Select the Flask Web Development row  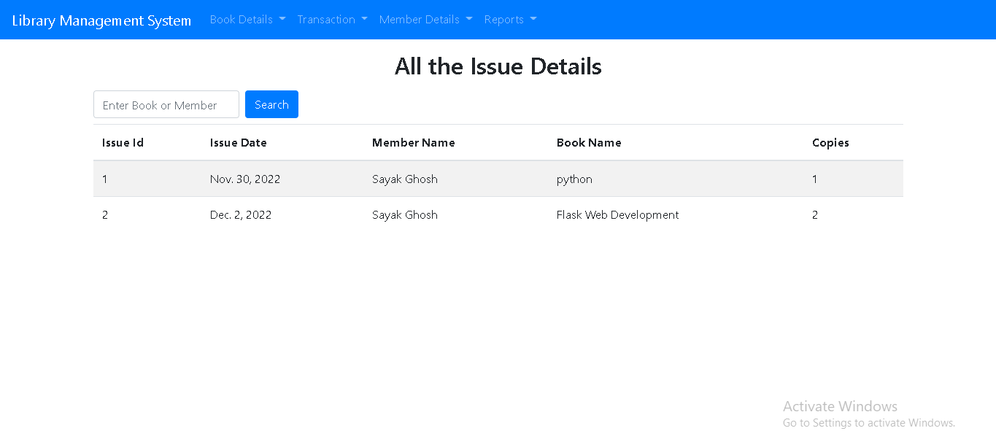point(498,214)
